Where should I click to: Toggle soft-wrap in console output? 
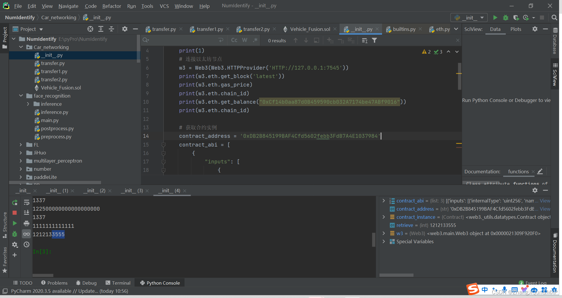(x=26, y=202)
